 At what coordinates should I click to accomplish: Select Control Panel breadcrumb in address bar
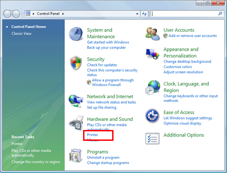tap(48, 14)
